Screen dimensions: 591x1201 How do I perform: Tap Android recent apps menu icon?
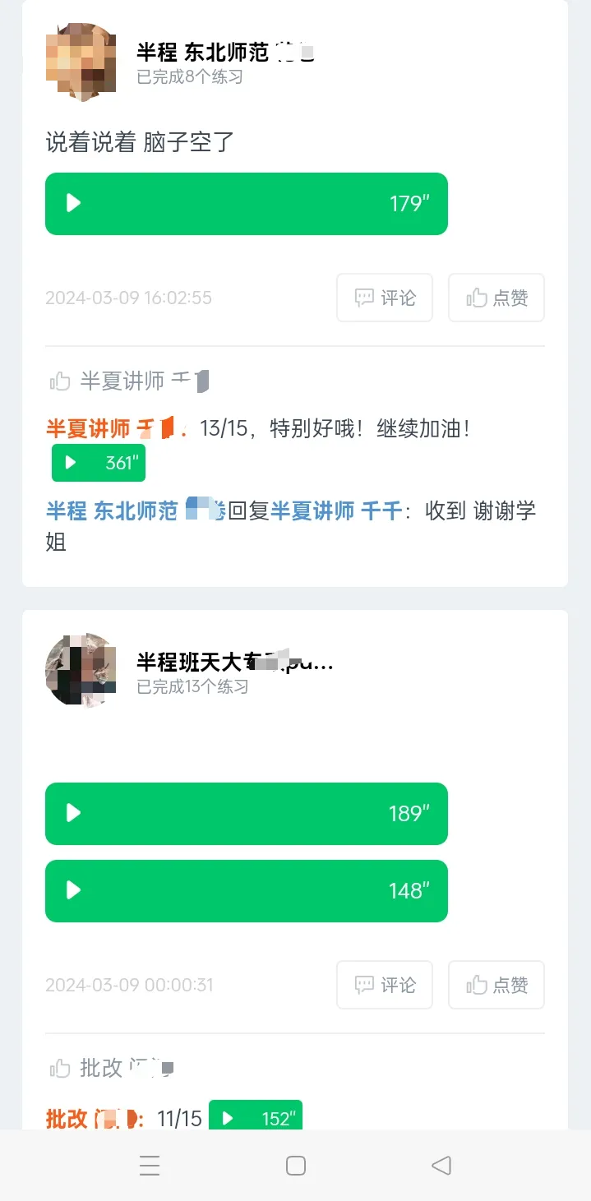click(x=150, y=1166)
